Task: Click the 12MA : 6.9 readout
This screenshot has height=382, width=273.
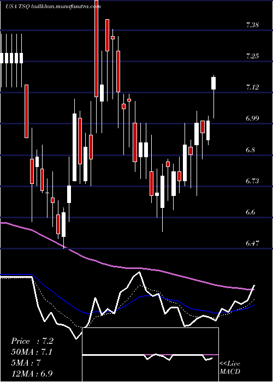Action: coord(32,373)
